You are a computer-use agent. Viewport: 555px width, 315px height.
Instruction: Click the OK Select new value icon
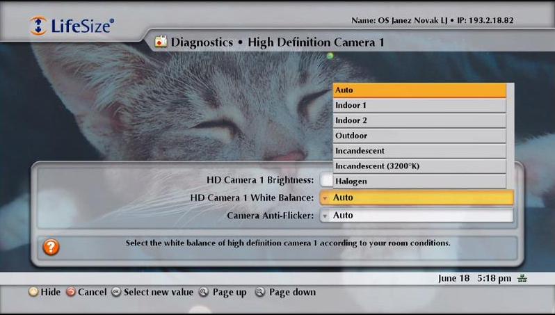(x=116, y=292)
